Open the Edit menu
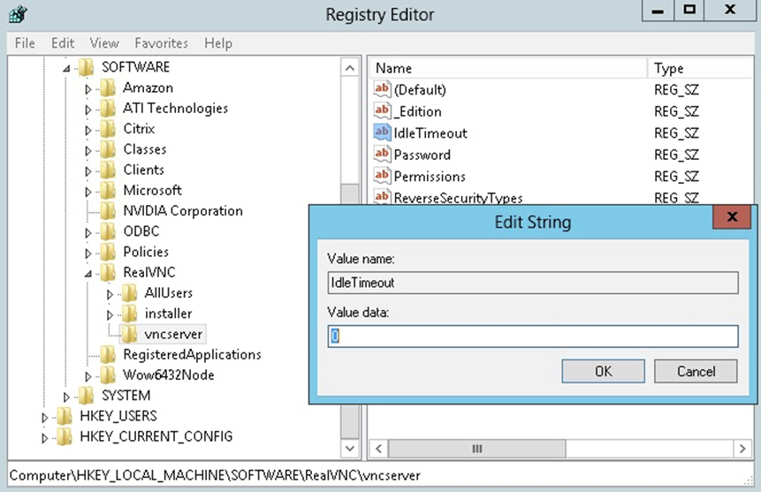Screen dimensions: 761x492 pyautogui.click(x=63, y=42)
